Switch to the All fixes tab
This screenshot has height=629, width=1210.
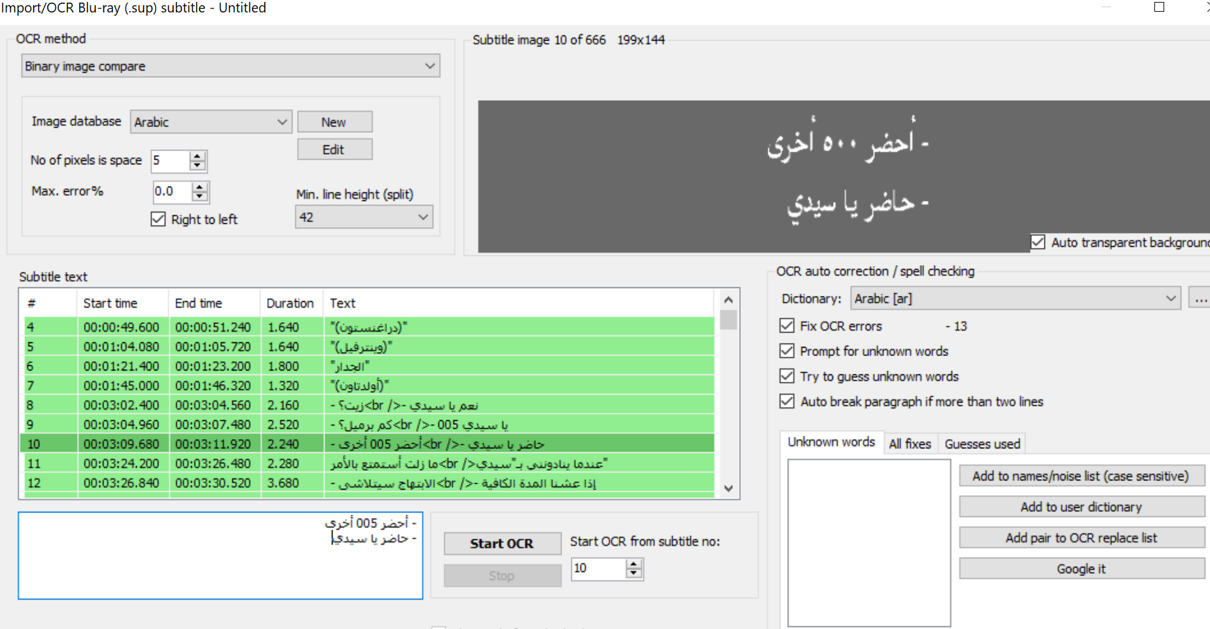coord(910,444)
